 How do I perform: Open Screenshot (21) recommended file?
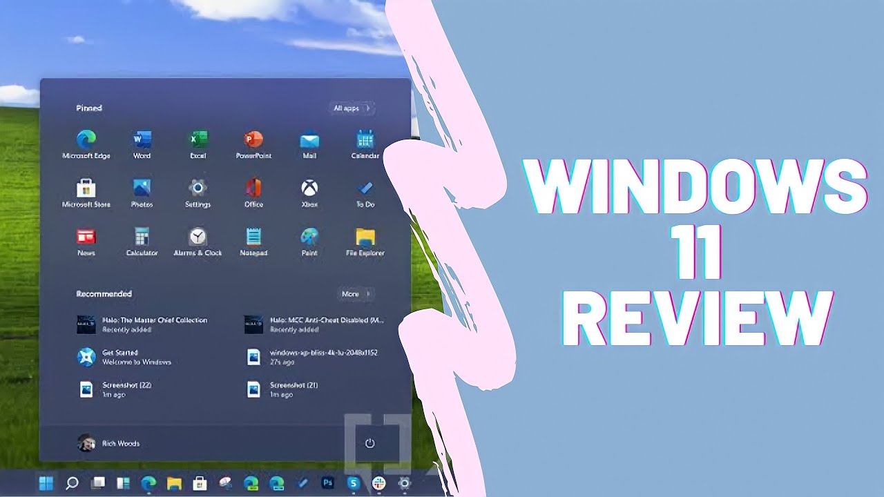pos(282,389)
